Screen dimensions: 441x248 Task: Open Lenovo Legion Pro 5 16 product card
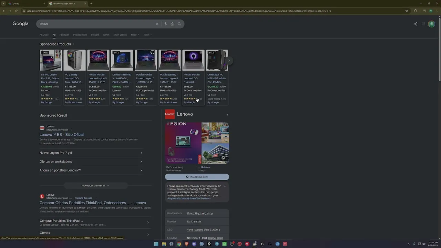point(50,77)
